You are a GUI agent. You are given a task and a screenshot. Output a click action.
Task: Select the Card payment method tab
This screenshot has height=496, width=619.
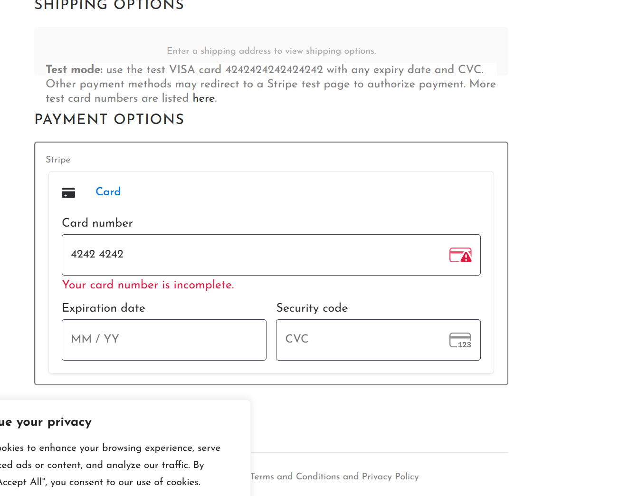(108, 192)
